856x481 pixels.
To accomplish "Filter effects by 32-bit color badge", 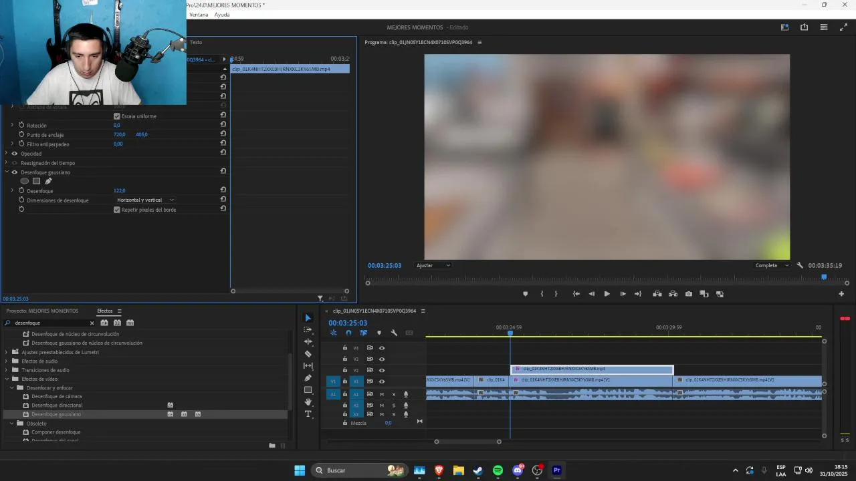I will (117, 323).
